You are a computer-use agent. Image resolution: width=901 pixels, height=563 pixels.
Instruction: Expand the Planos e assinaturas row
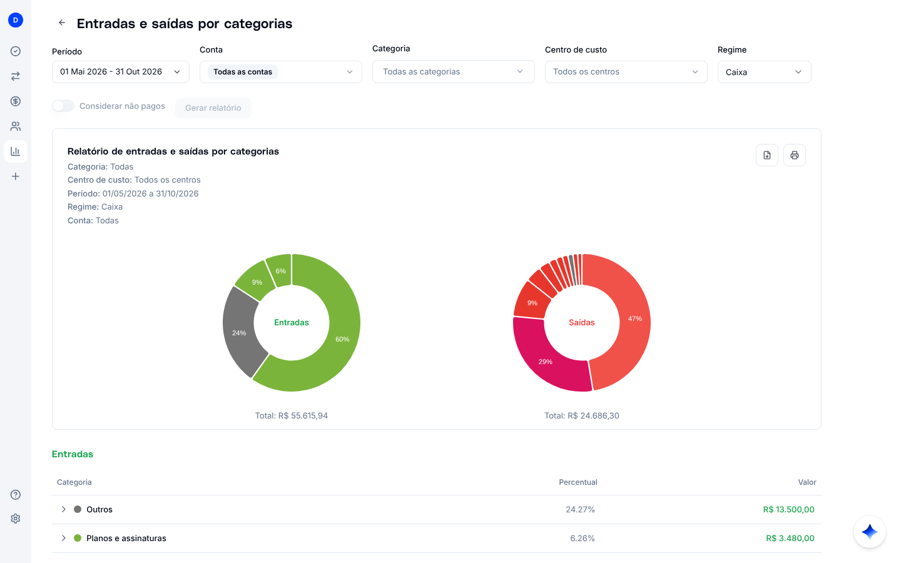coord(64,538)
